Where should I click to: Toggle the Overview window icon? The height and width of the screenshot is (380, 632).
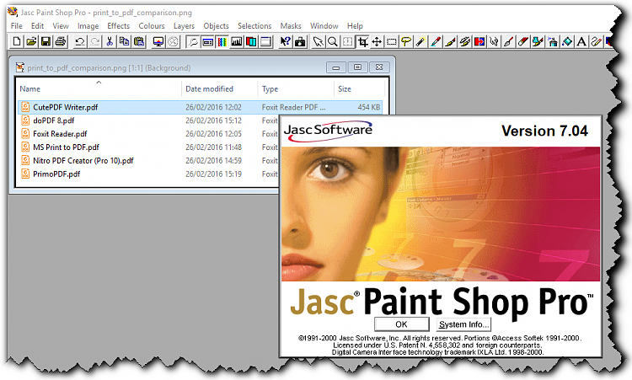[265, 41]
